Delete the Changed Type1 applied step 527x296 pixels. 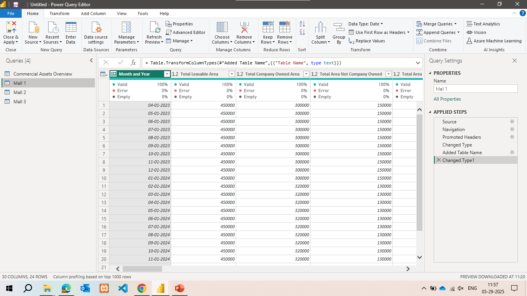[x=438, y=160]
